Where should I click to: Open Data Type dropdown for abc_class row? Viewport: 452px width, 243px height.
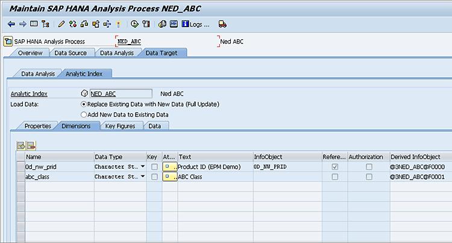(143, 177)
